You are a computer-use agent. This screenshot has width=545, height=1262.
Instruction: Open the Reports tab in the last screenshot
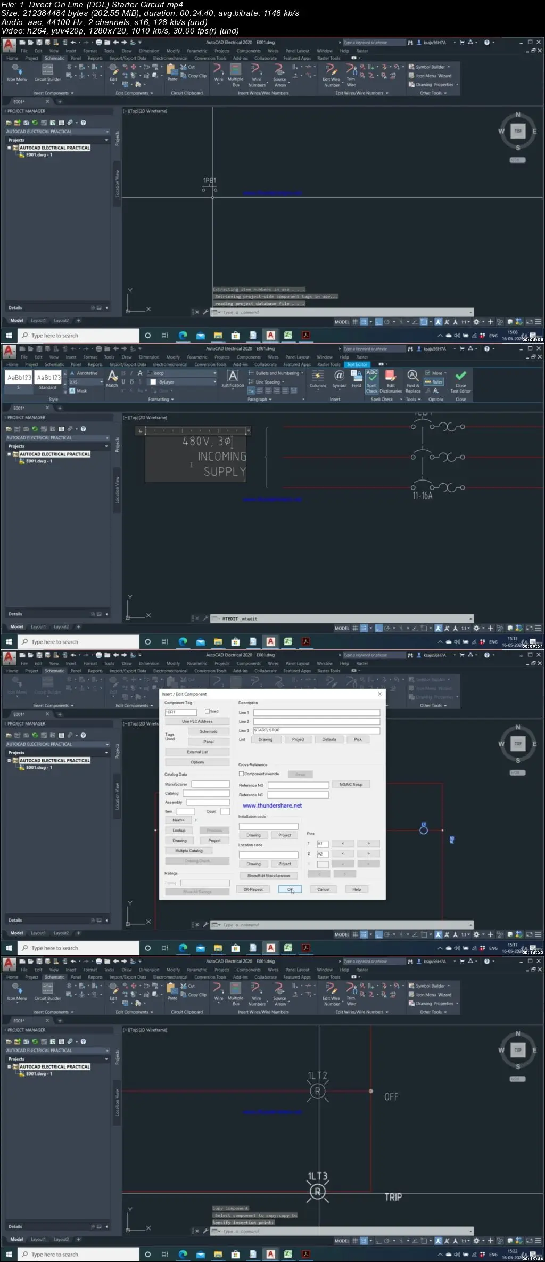coord(95,977)
